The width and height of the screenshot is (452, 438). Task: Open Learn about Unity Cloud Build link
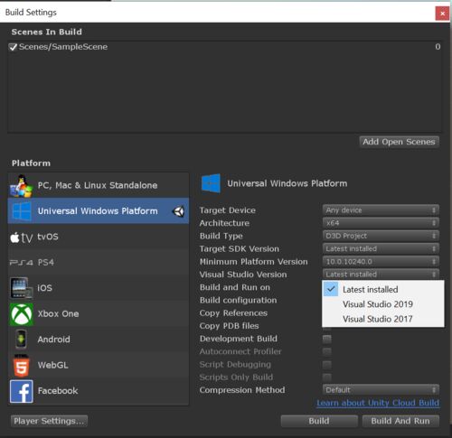coord(378,403)
